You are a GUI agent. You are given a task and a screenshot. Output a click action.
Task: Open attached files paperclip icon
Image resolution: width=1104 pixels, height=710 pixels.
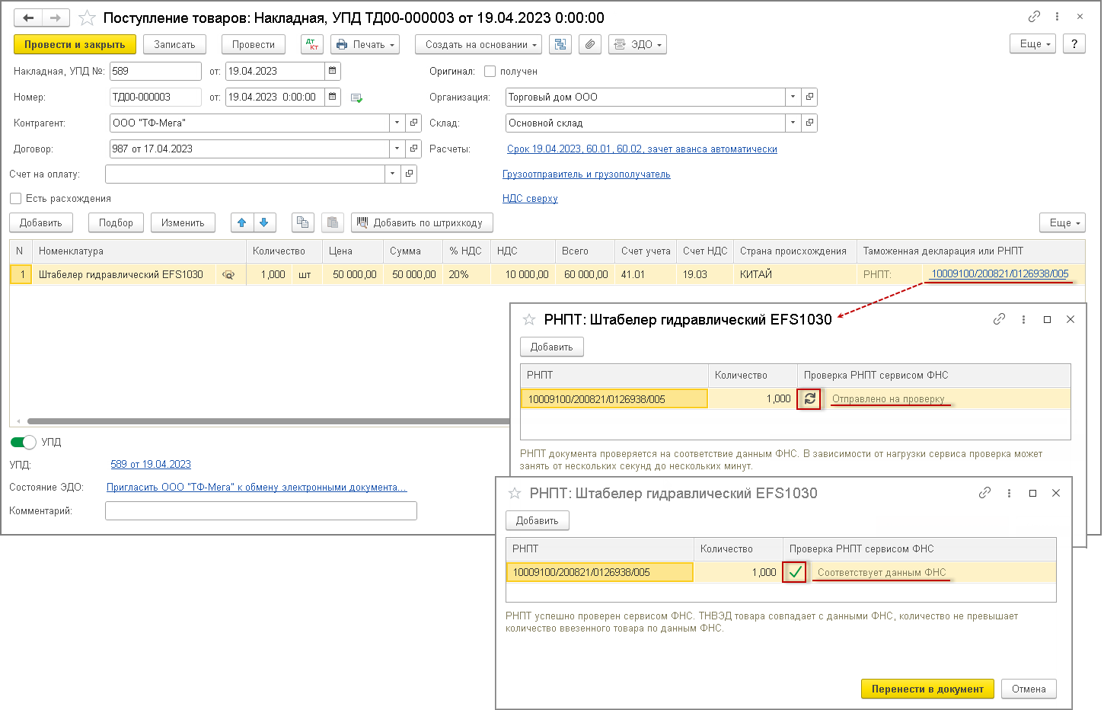pyautogui.click(x=590, y=44)
